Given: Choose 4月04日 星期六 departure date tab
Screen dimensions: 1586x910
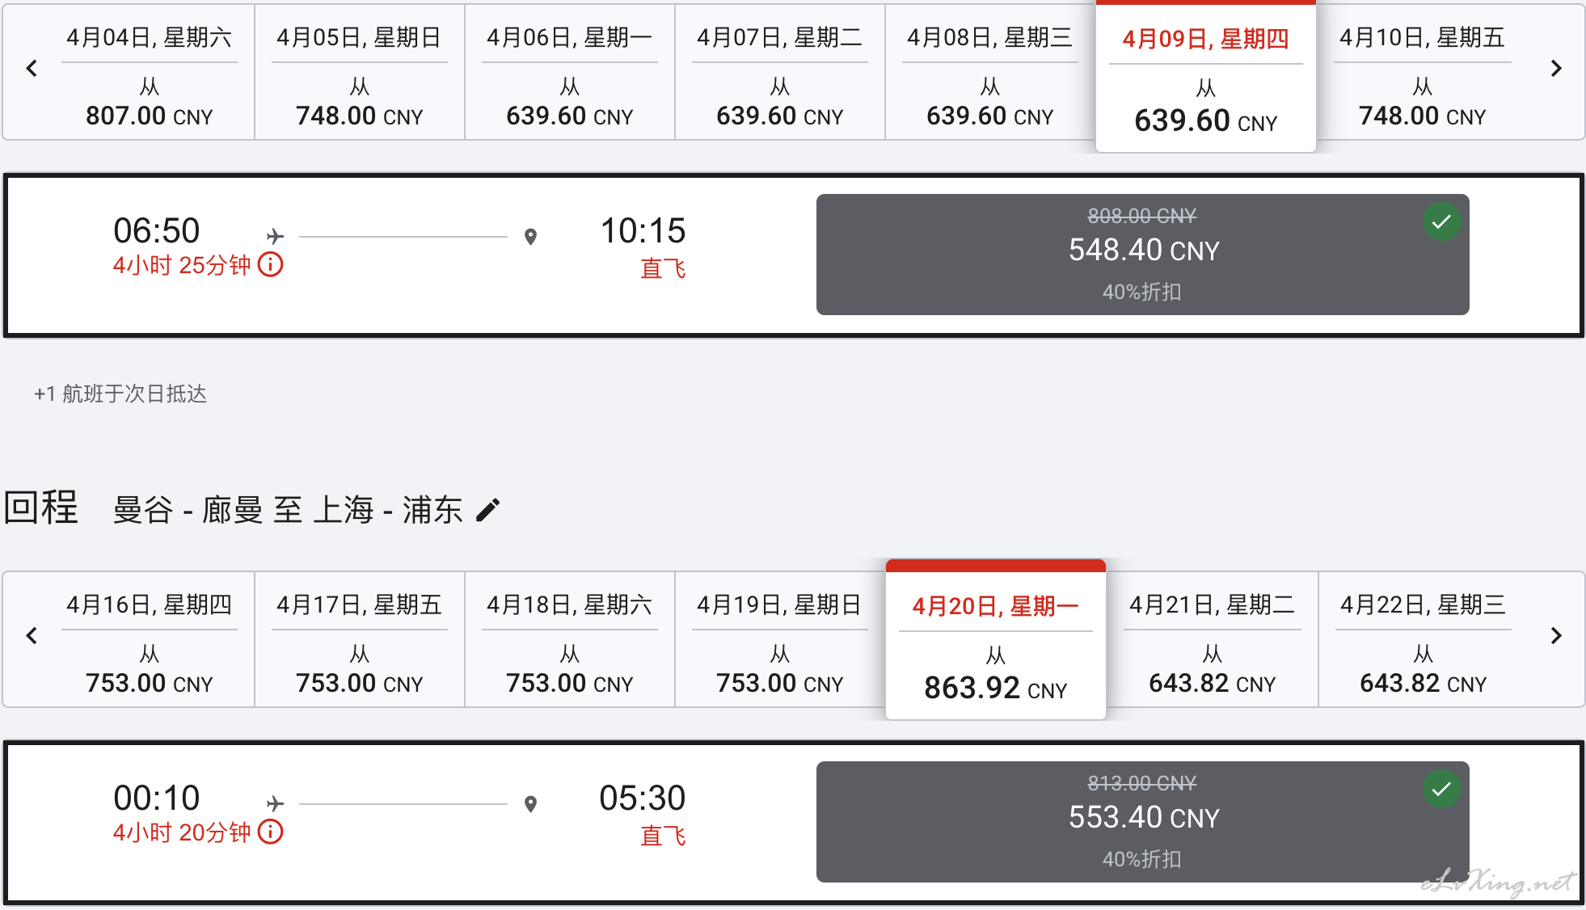Looking at the screenshot, I should pyautogui.click(x=150, y=73).
